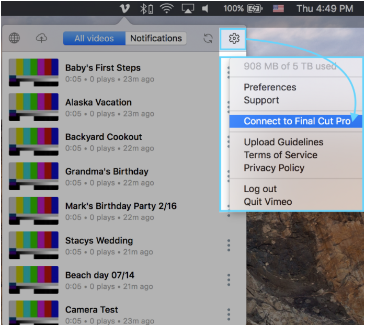Image resolution: width=365 pixels, height=326 pixels.
Task: Open more options dots for Camera Test
Action: (x=229, y=315)
